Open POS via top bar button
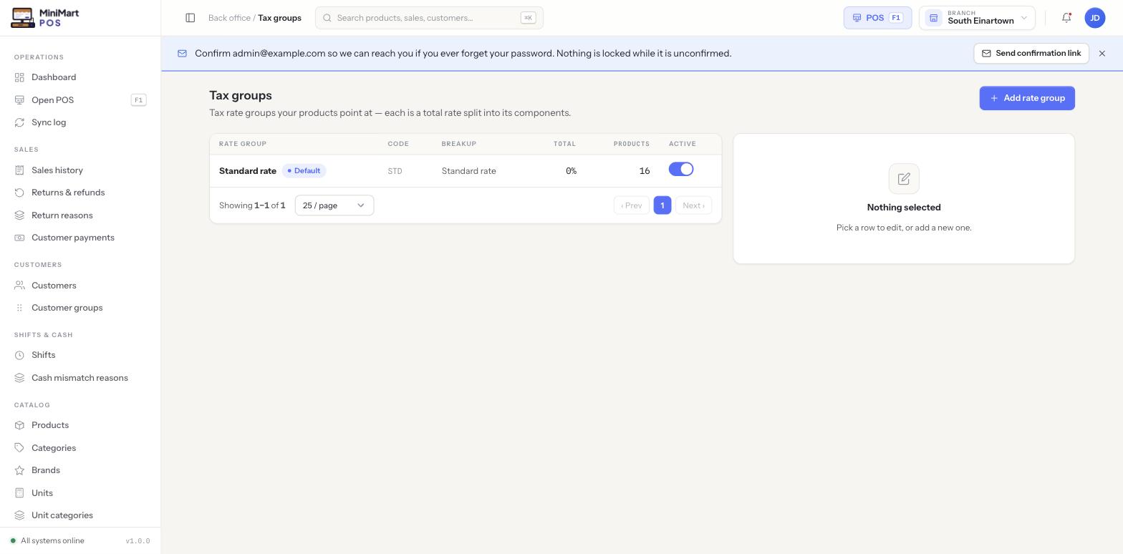The width and height of the screenshot is (1123, 554). point(877,18)
